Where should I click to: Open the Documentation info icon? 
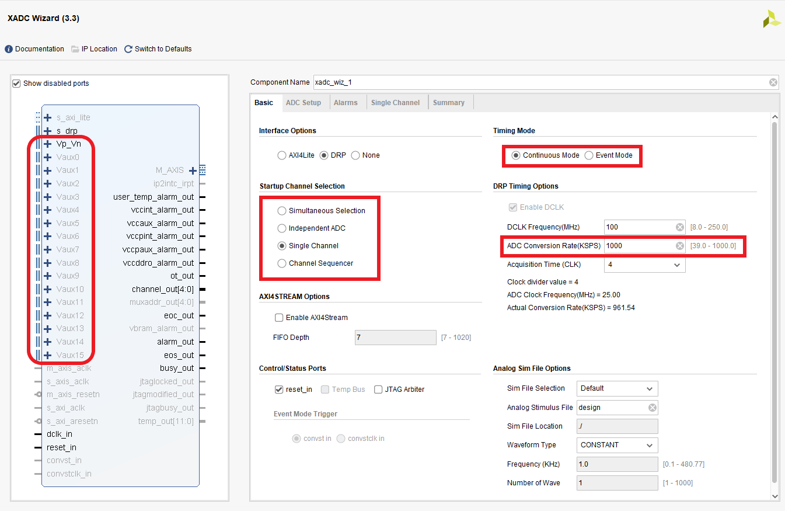[x=9, y=49]
